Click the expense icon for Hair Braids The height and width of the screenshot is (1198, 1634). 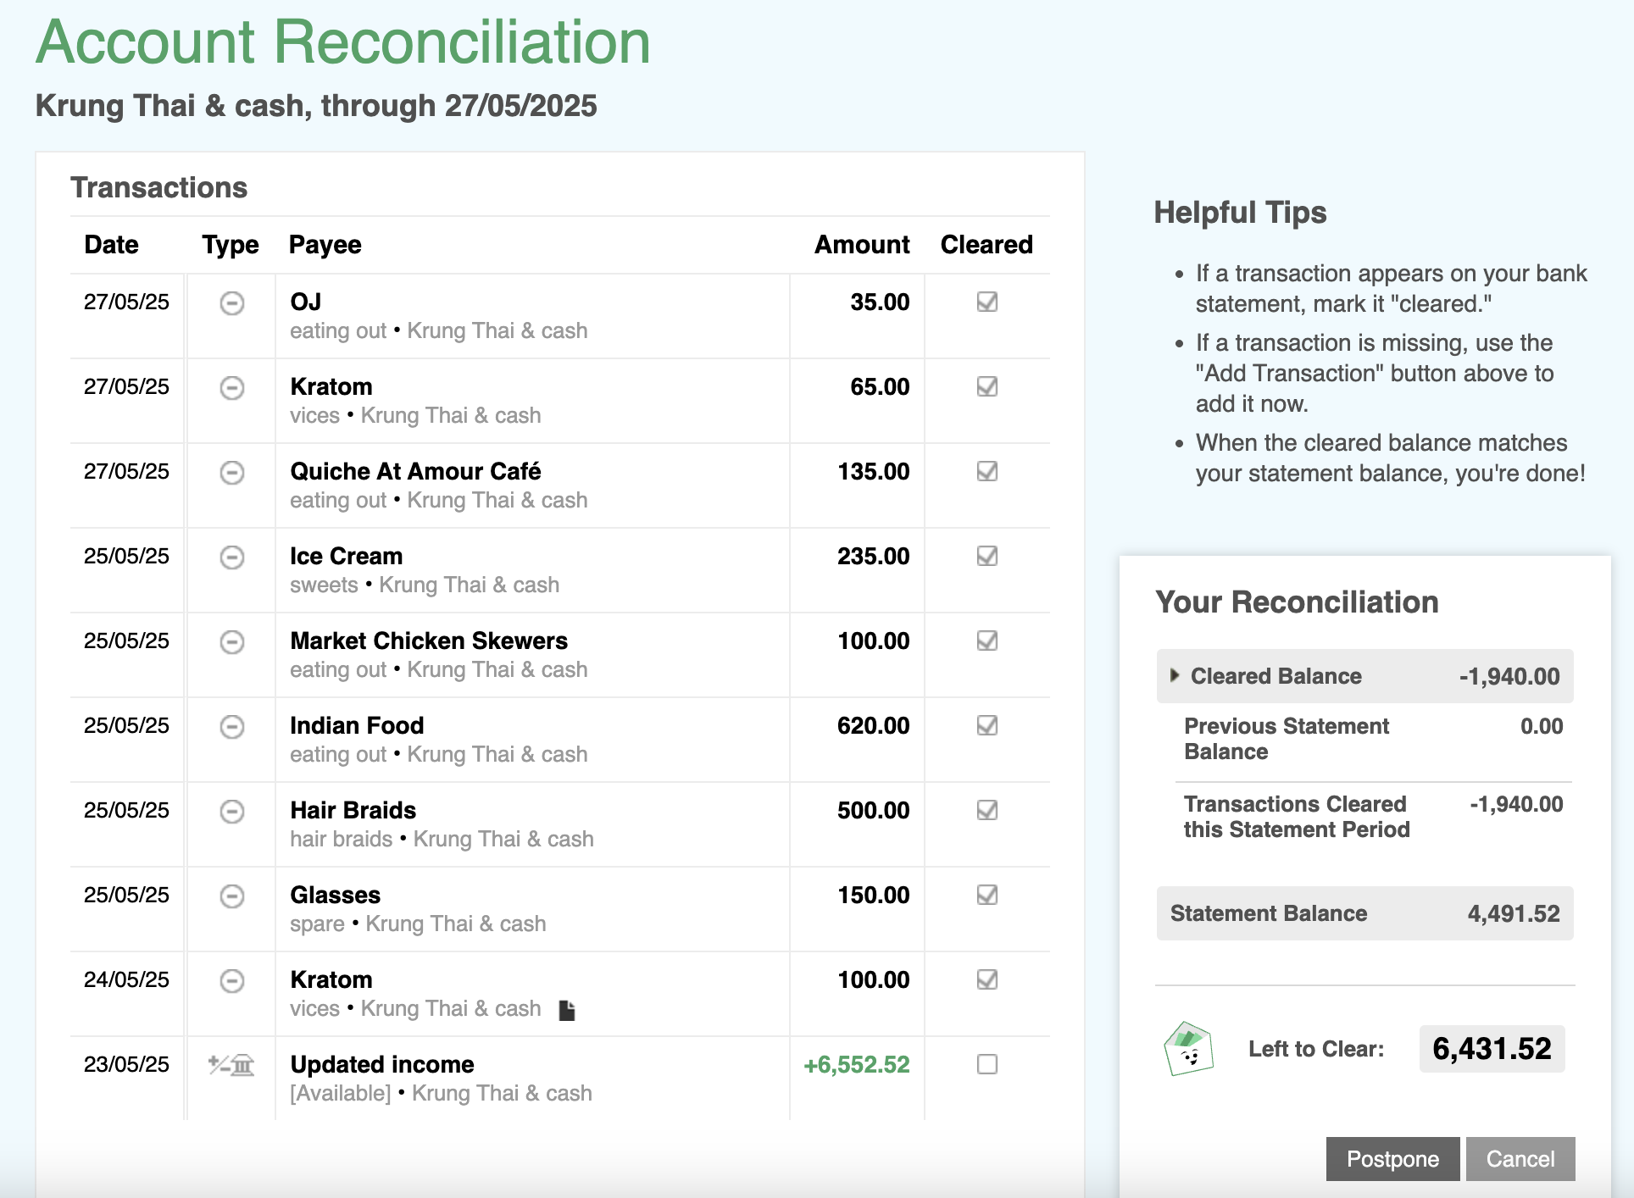pos(231,811)
